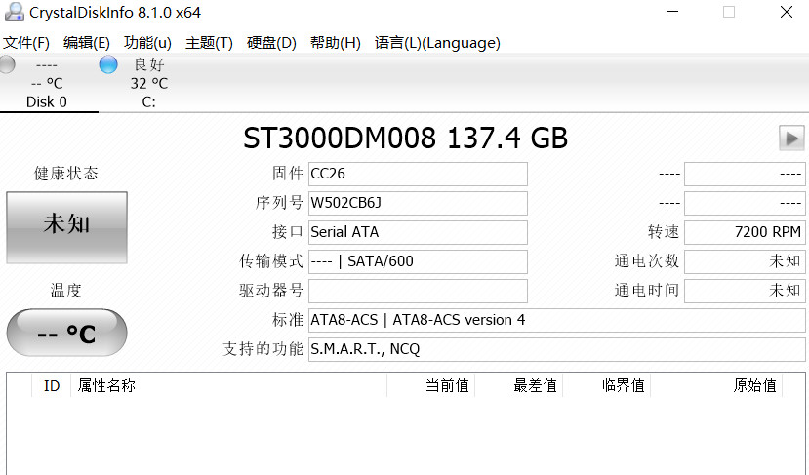Open the 编辑(E) menu
The height and width of the screenshot is (475, 809).
pyautogui.click(x=87, y=42)
